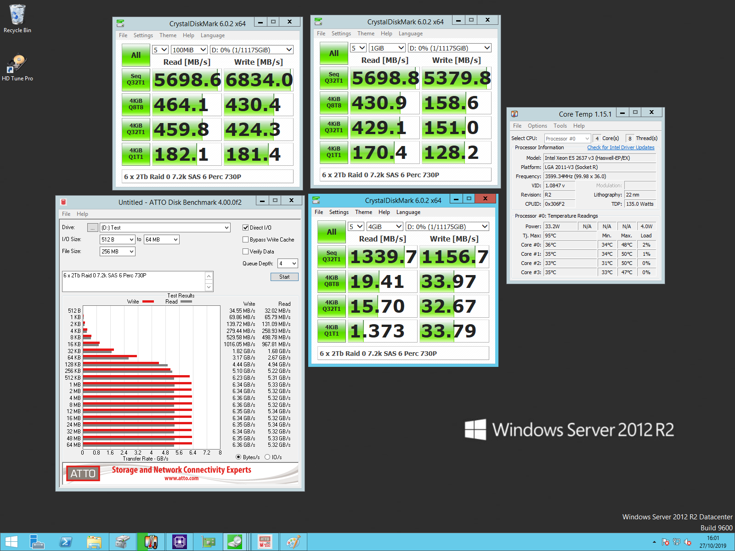Open the network tray icon
This screenshot has width=735, height=551.
pos(677,542)
